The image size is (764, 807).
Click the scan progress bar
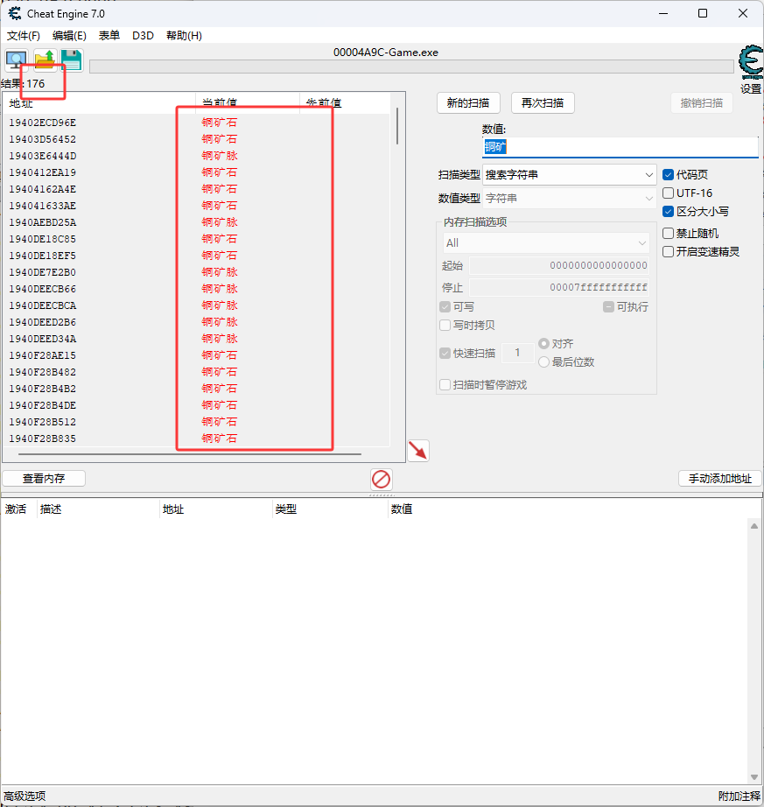coord(411,67)
